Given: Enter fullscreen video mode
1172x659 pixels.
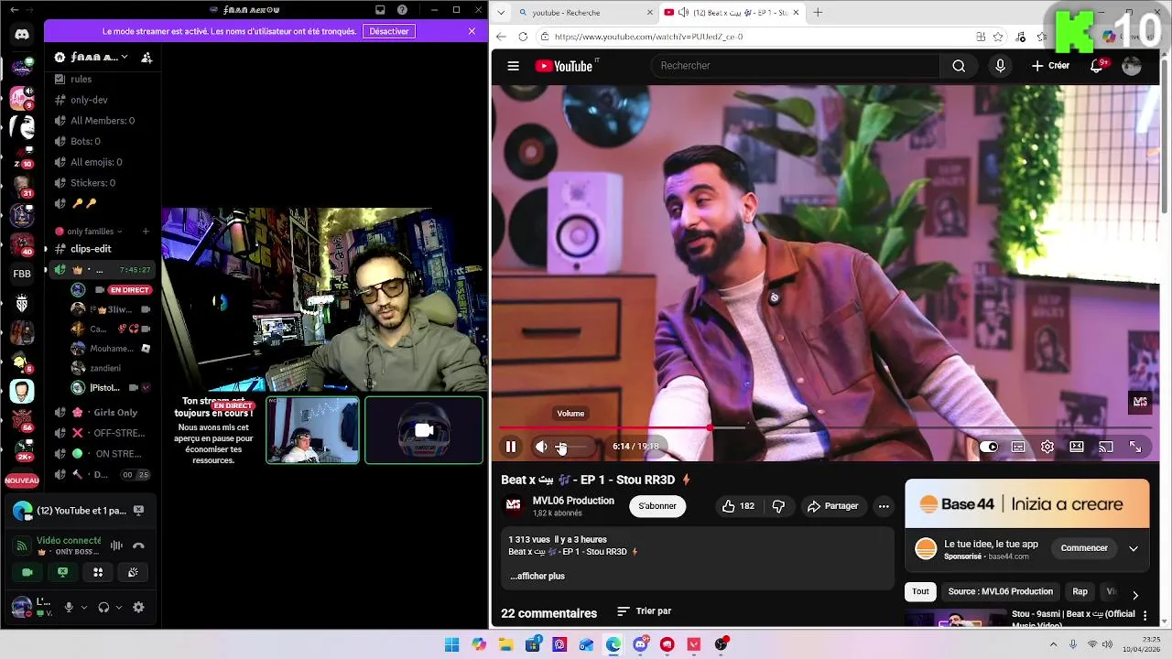Looking at the screenshot, I should [x=1135, y=447].
